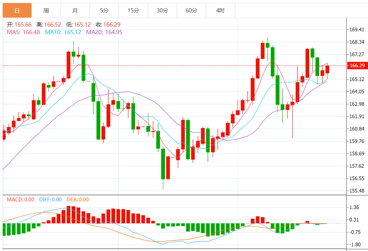Screen dimensions: 368x251
Task: Click the 161.91 price axis label
Action: [357, 116]
